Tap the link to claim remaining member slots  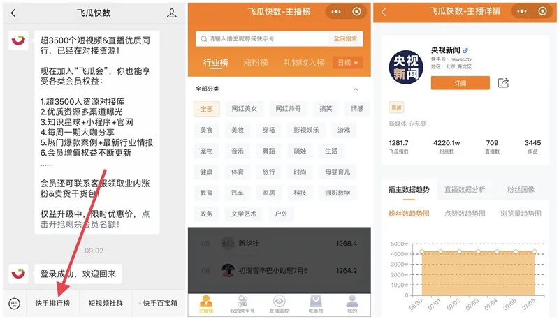click(x=94, y=219)
